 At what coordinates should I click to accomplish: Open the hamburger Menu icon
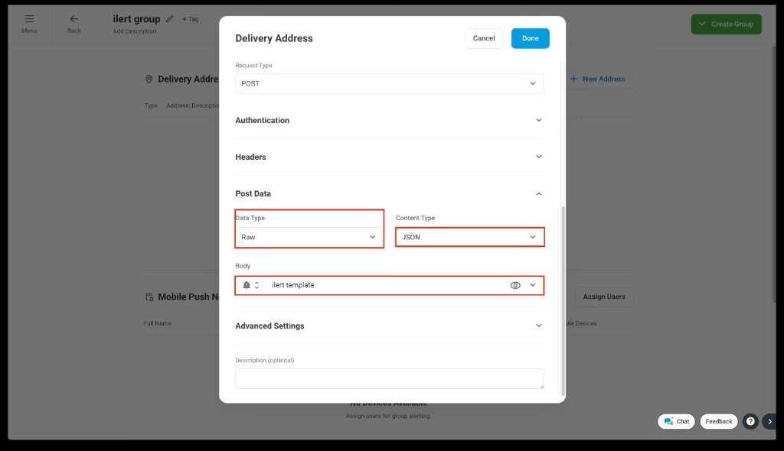(29, 19)
